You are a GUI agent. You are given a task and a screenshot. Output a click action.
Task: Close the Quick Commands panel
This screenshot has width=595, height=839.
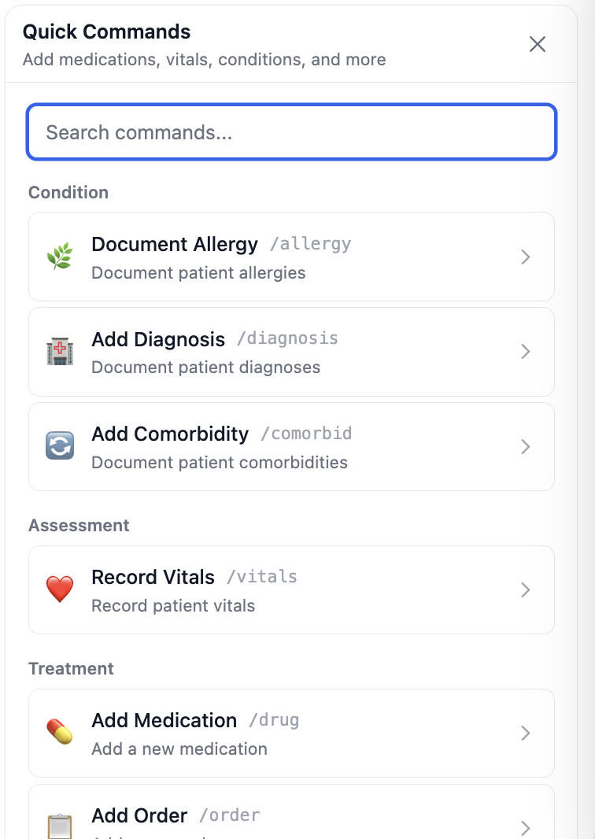(x=538, y=44)
